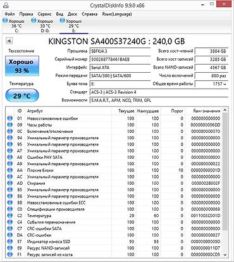Click the raw value 0000002B002F of Стирания
Screen dimensions: 234x262
pos(206,184)
